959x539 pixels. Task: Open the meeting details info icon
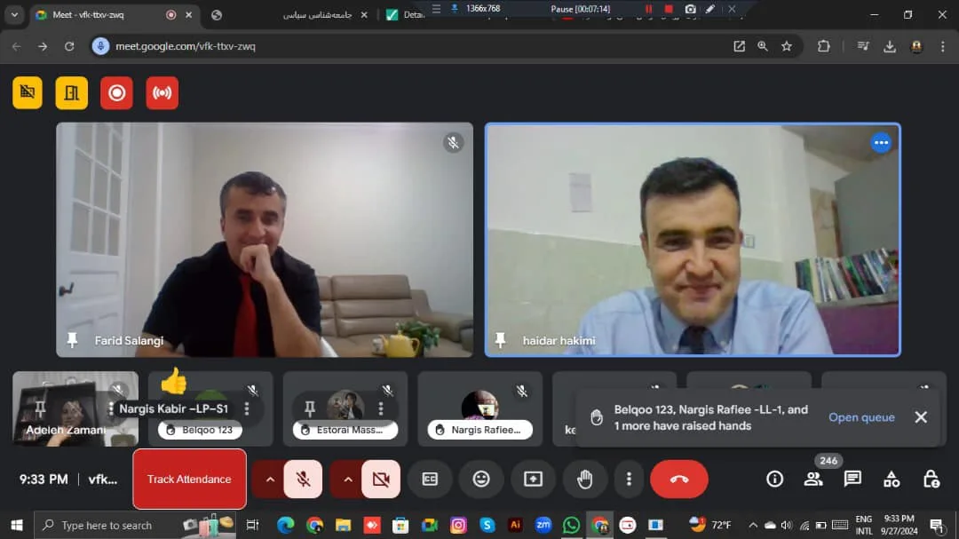(774, 480)
